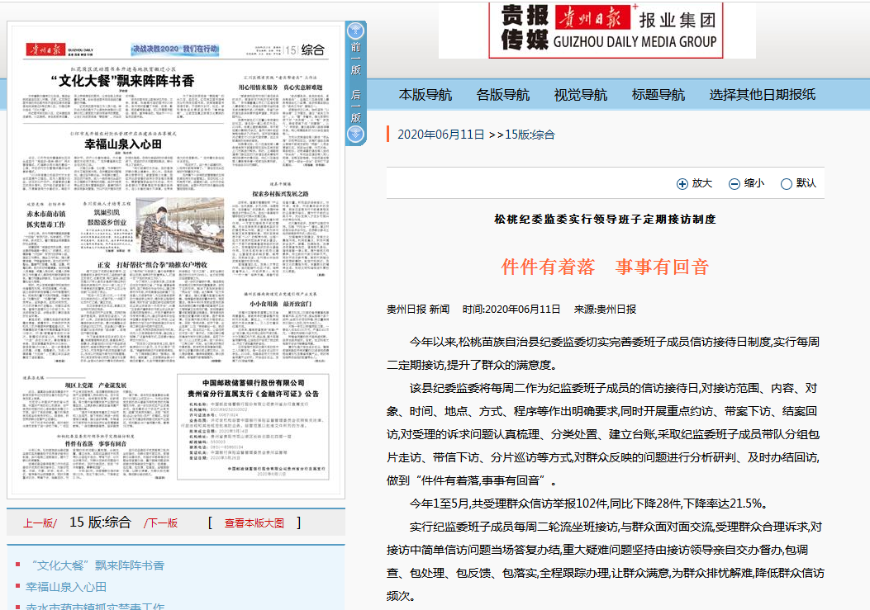Switch to 视觉导航 navigation
The image size is (870, 610).
(x=581, y=95)
